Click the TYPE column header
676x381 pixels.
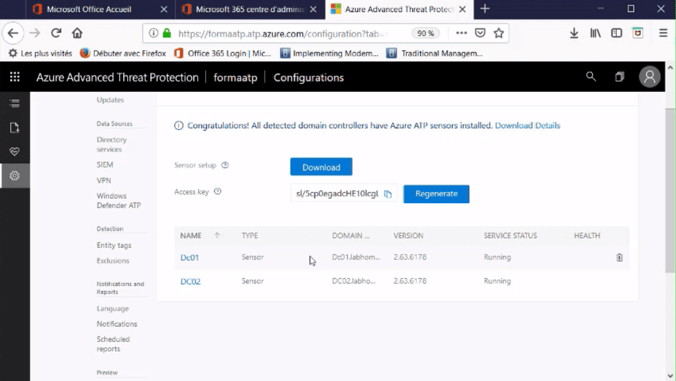click(x=250, y=236)
